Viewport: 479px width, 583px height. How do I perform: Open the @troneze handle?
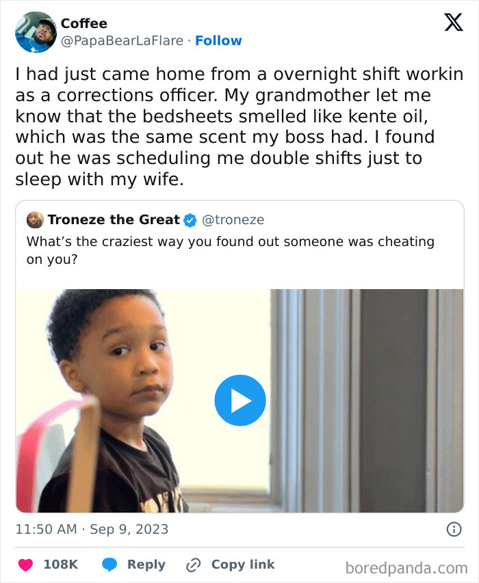point(233,220)
